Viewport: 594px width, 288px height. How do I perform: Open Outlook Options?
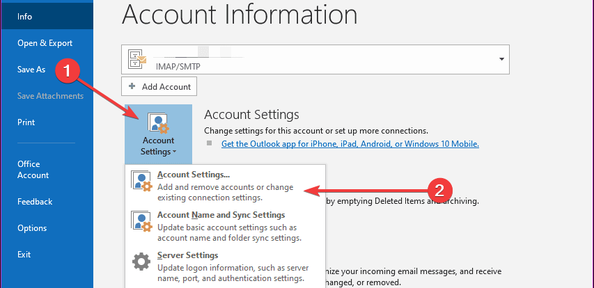(32, 228)
